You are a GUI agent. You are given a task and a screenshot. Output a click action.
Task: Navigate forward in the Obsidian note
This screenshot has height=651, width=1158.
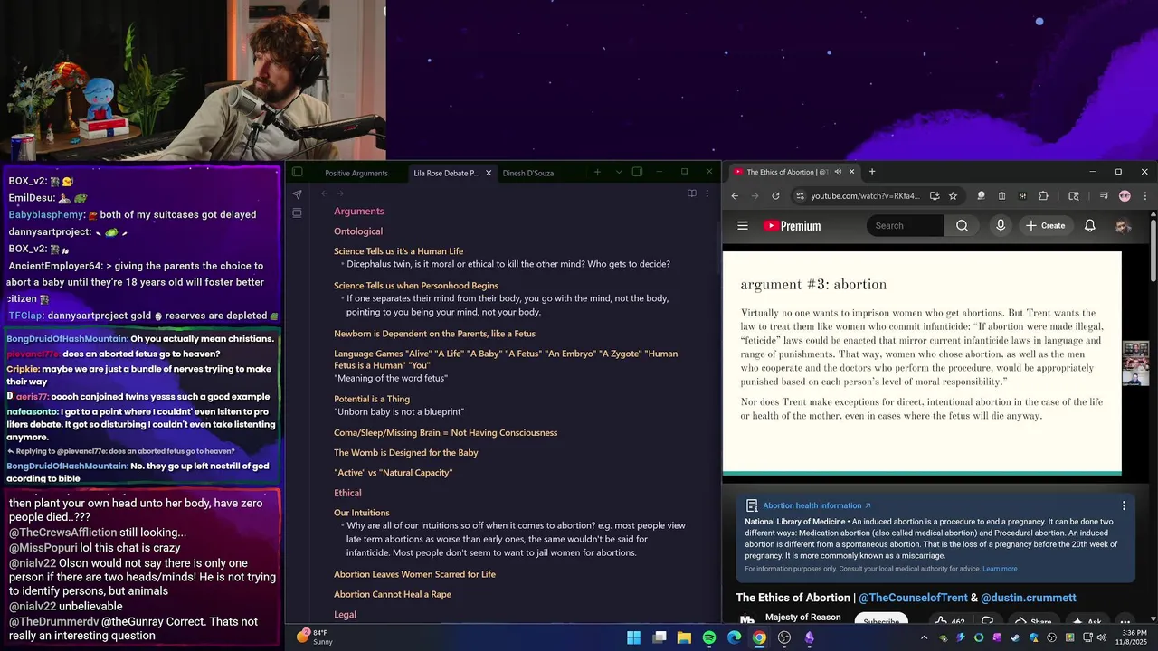[x=340, y=193]
